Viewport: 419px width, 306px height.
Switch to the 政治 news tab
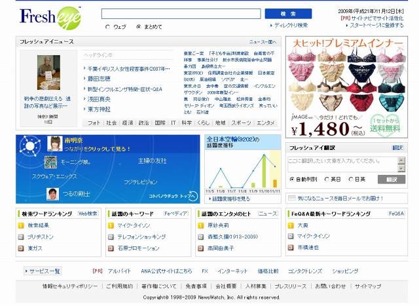[x=143, y=123]
